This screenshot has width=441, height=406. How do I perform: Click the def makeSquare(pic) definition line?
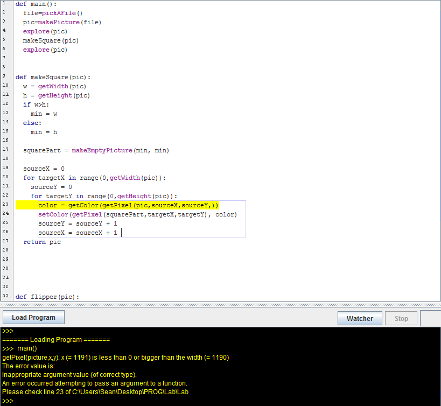pyautogui.click(x=53, y=77)
